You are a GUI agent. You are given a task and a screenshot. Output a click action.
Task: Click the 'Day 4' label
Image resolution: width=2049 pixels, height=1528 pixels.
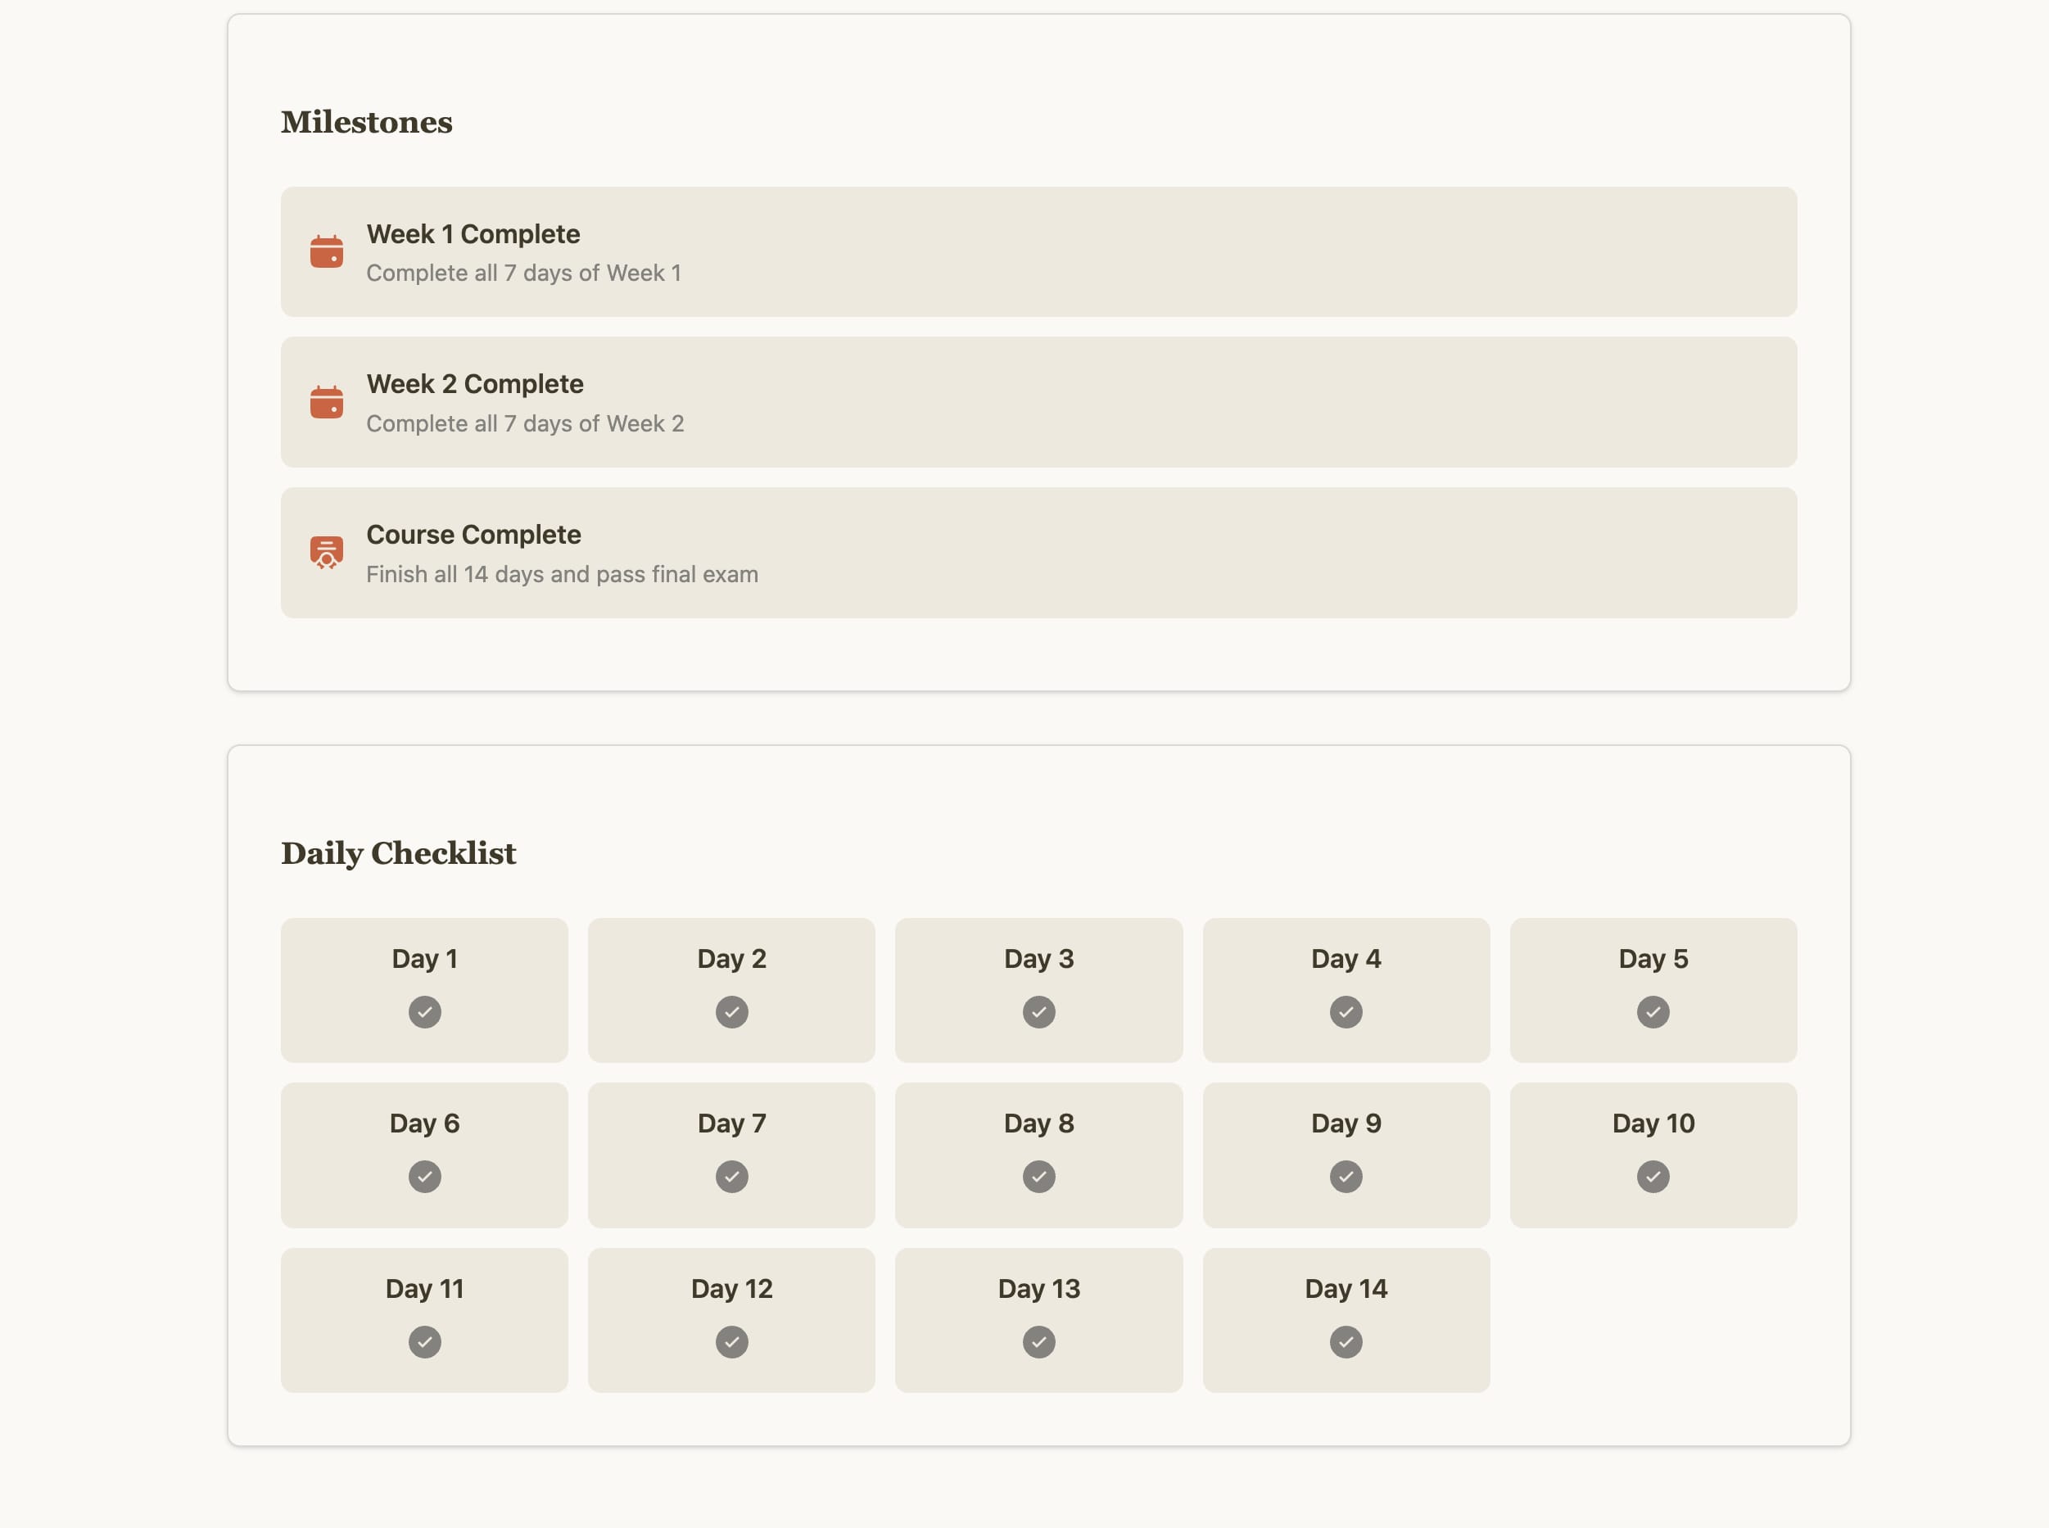[1346, 959]
